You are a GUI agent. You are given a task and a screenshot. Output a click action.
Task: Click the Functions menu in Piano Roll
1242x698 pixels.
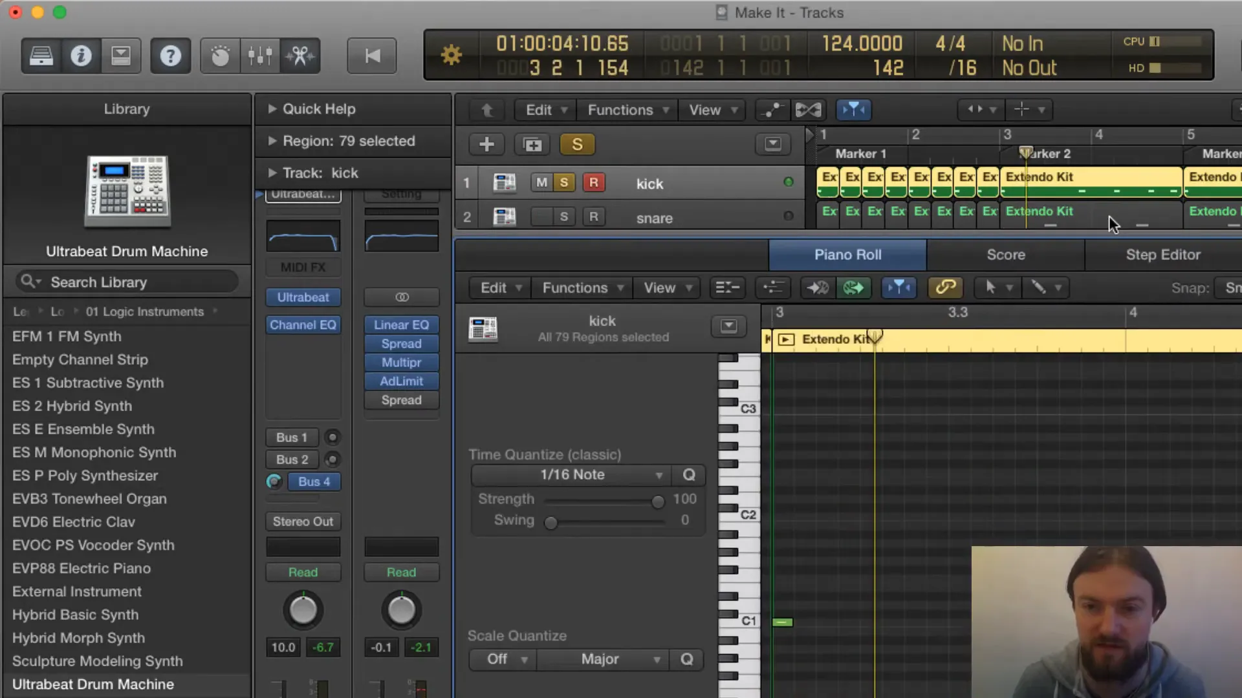click(x=576, y=286)
